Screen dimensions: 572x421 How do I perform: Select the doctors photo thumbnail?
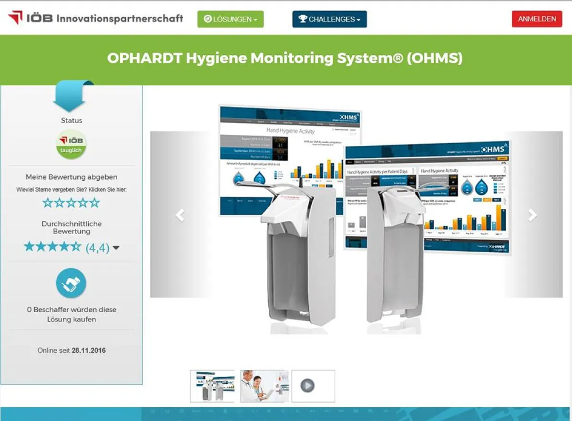click(265, 386)
